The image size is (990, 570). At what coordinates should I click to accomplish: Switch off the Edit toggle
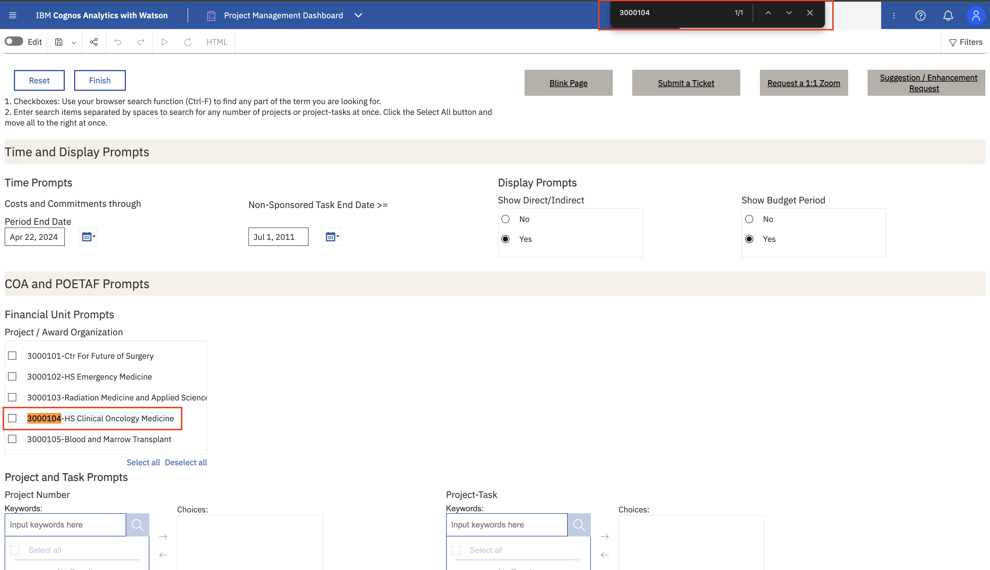pos(13,41)
